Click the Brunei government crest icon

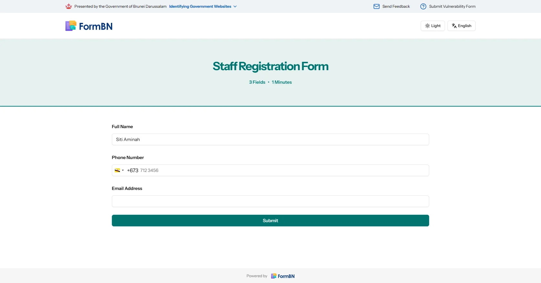coord(68,6)
